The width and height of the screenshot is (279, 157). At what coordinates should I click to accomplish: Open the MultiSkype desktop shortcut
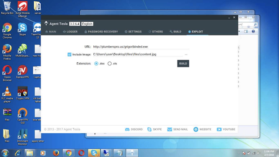click(x=22, y=51)
